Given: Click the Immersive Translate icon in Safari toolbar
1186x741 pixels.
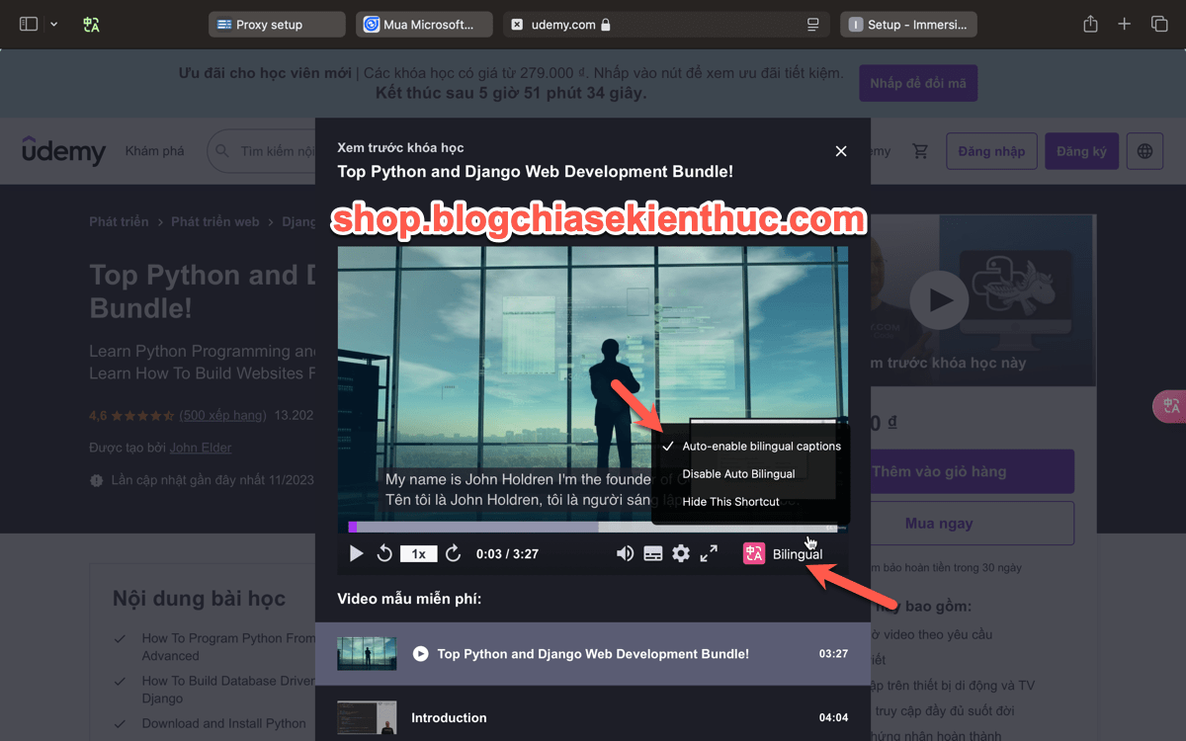Looking at the screenshot, I should (x=92, y=24).
